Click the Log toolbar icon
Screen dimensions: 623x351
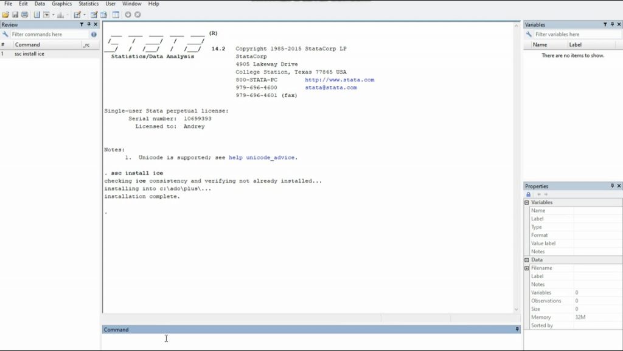38,13
